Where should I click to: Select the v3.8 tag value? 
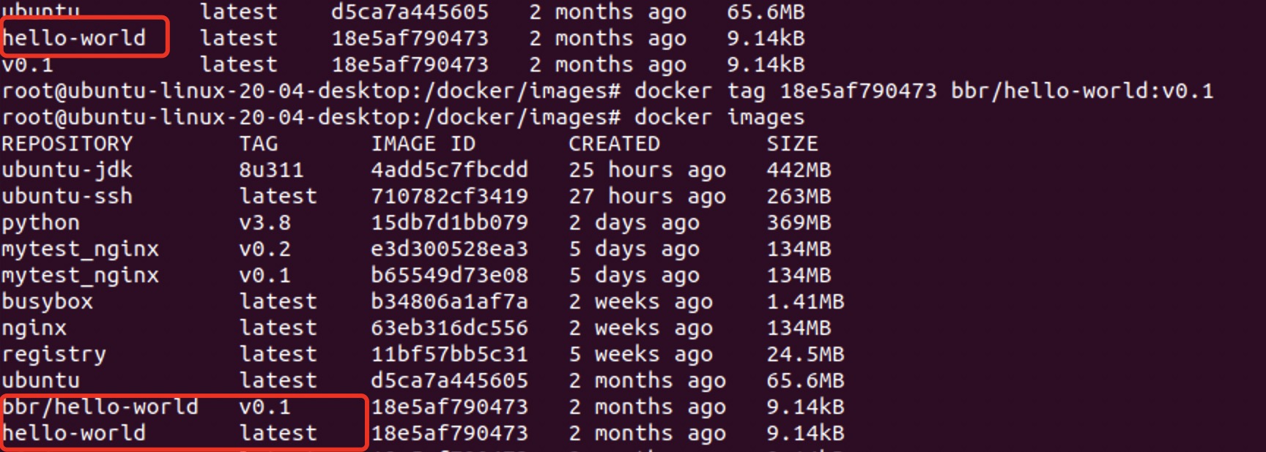pyautogui.click(x=264, y=223)
